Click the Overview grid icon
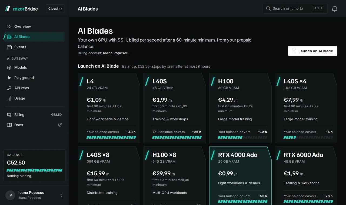 tap(9, 26)
